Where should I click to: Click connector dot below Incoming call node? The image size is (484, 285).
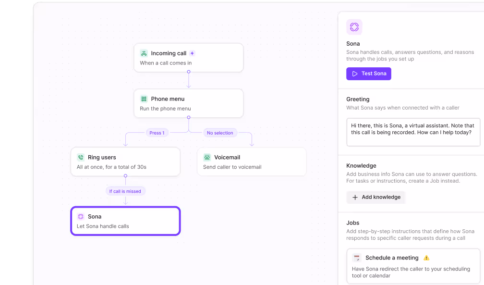tap(189, 72)
